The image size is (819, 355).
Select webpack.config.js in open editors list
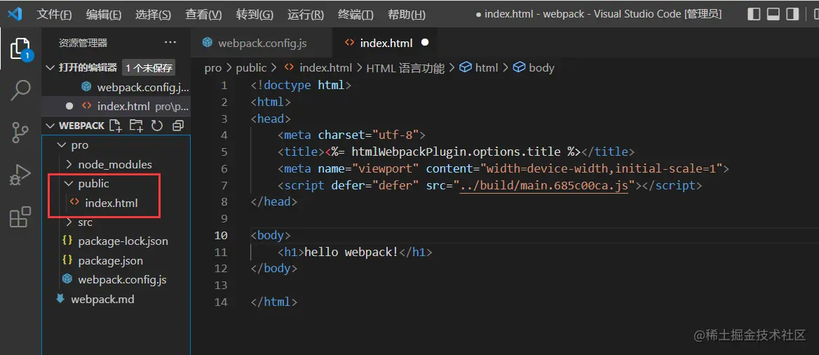click(116, 87)
